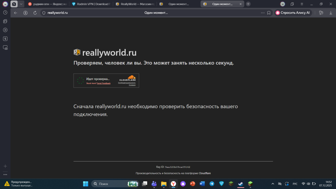
Task: Open the screenshot tool icon in sidebar
Action: pyautogui.click(x=5, y=48)
